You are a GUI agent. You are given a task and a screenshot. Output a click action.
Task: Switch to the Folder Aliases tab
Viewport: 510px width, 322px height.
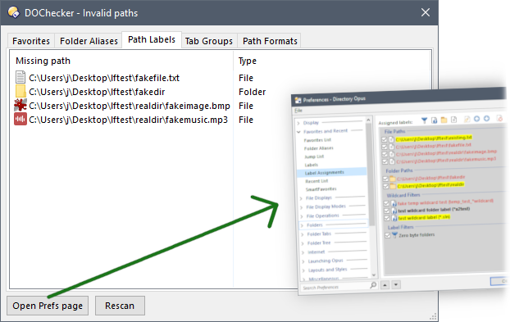[x=89, y=41]
